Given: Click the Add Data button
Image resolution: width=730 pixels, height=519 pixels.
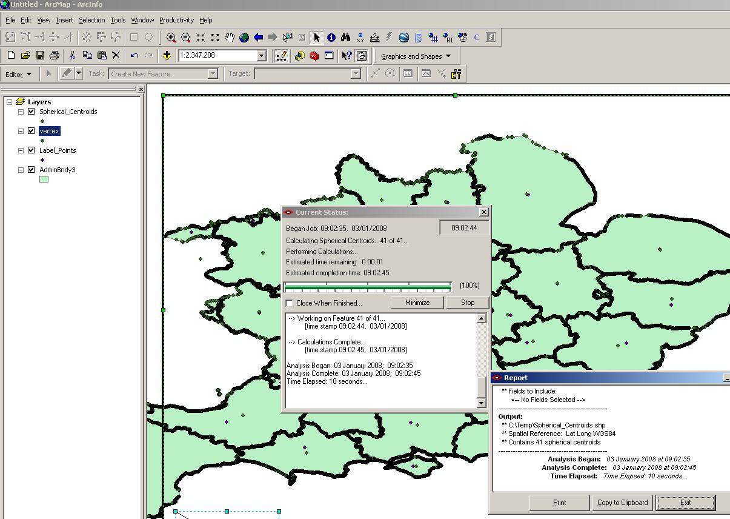Looking at the screenshot, I should [x=167, y=56].
